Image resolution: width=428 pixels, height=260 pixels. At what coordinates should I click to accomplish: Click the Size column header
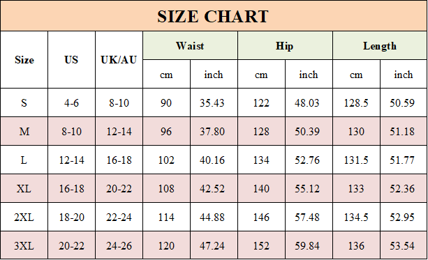point(24,60)
